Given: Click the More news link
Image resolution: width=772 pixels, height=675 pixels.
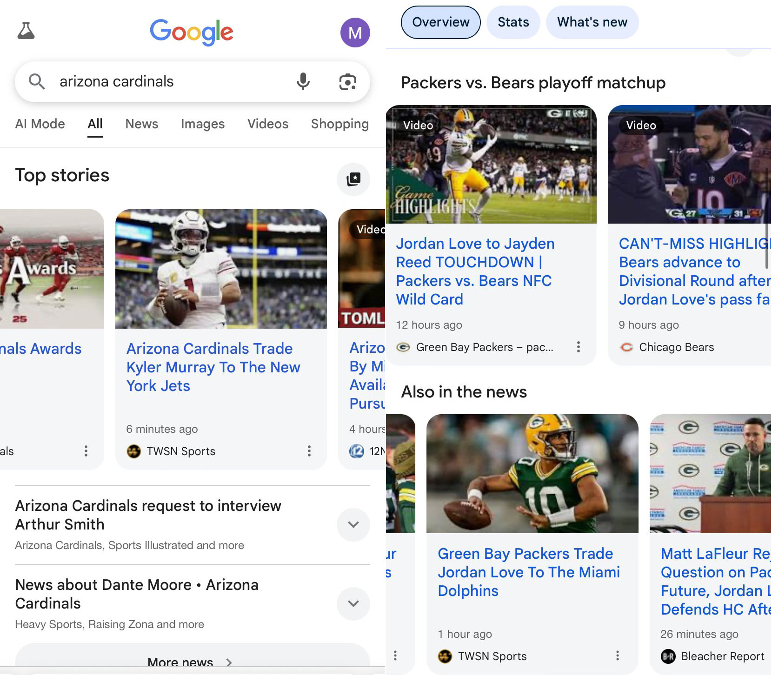Looking at the screenshot, I should coord(180,662).
